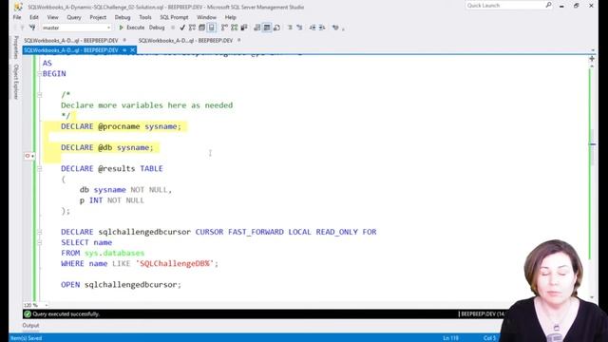This screenshot has width=608, height=342.
Task: Collapse the BEGIN block outline
Action: pos(40,74)
